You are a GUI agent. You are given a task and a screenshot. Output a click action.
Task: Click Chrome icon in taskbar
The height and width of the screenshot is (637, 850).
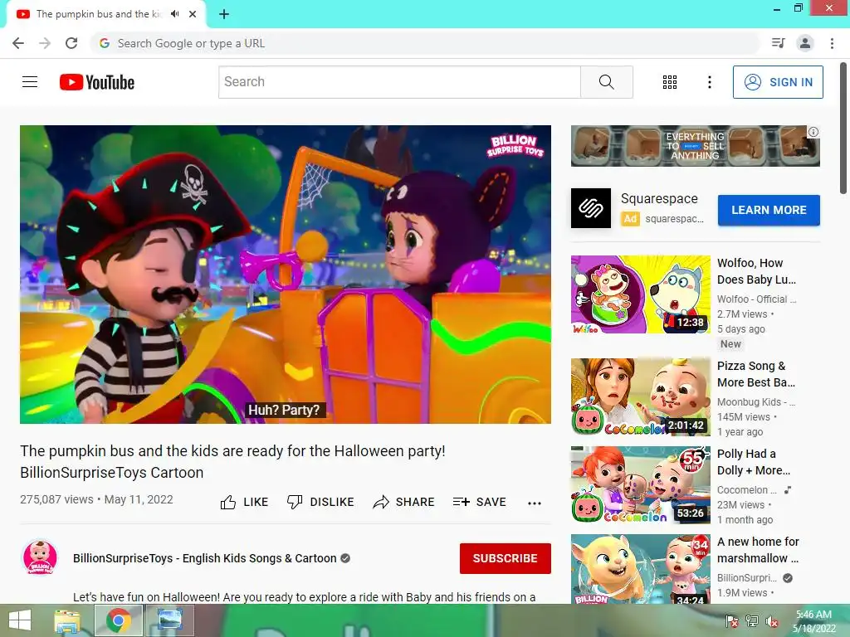pos(119,620)
